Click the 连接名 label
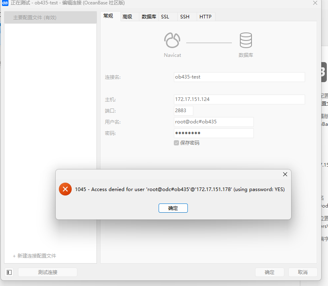This screenshot has height=286, width=328. (x=113, y=77)
